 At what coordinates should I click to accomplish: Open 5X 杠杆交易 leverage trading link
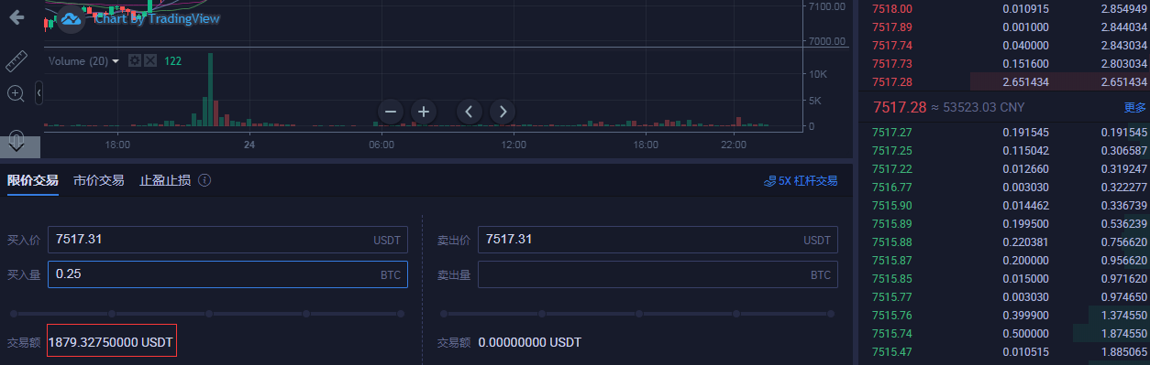[x=801, y=181]
